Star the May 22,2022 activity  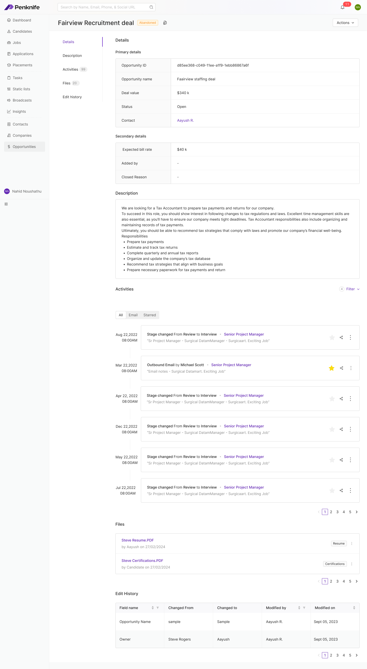point(332,460)
